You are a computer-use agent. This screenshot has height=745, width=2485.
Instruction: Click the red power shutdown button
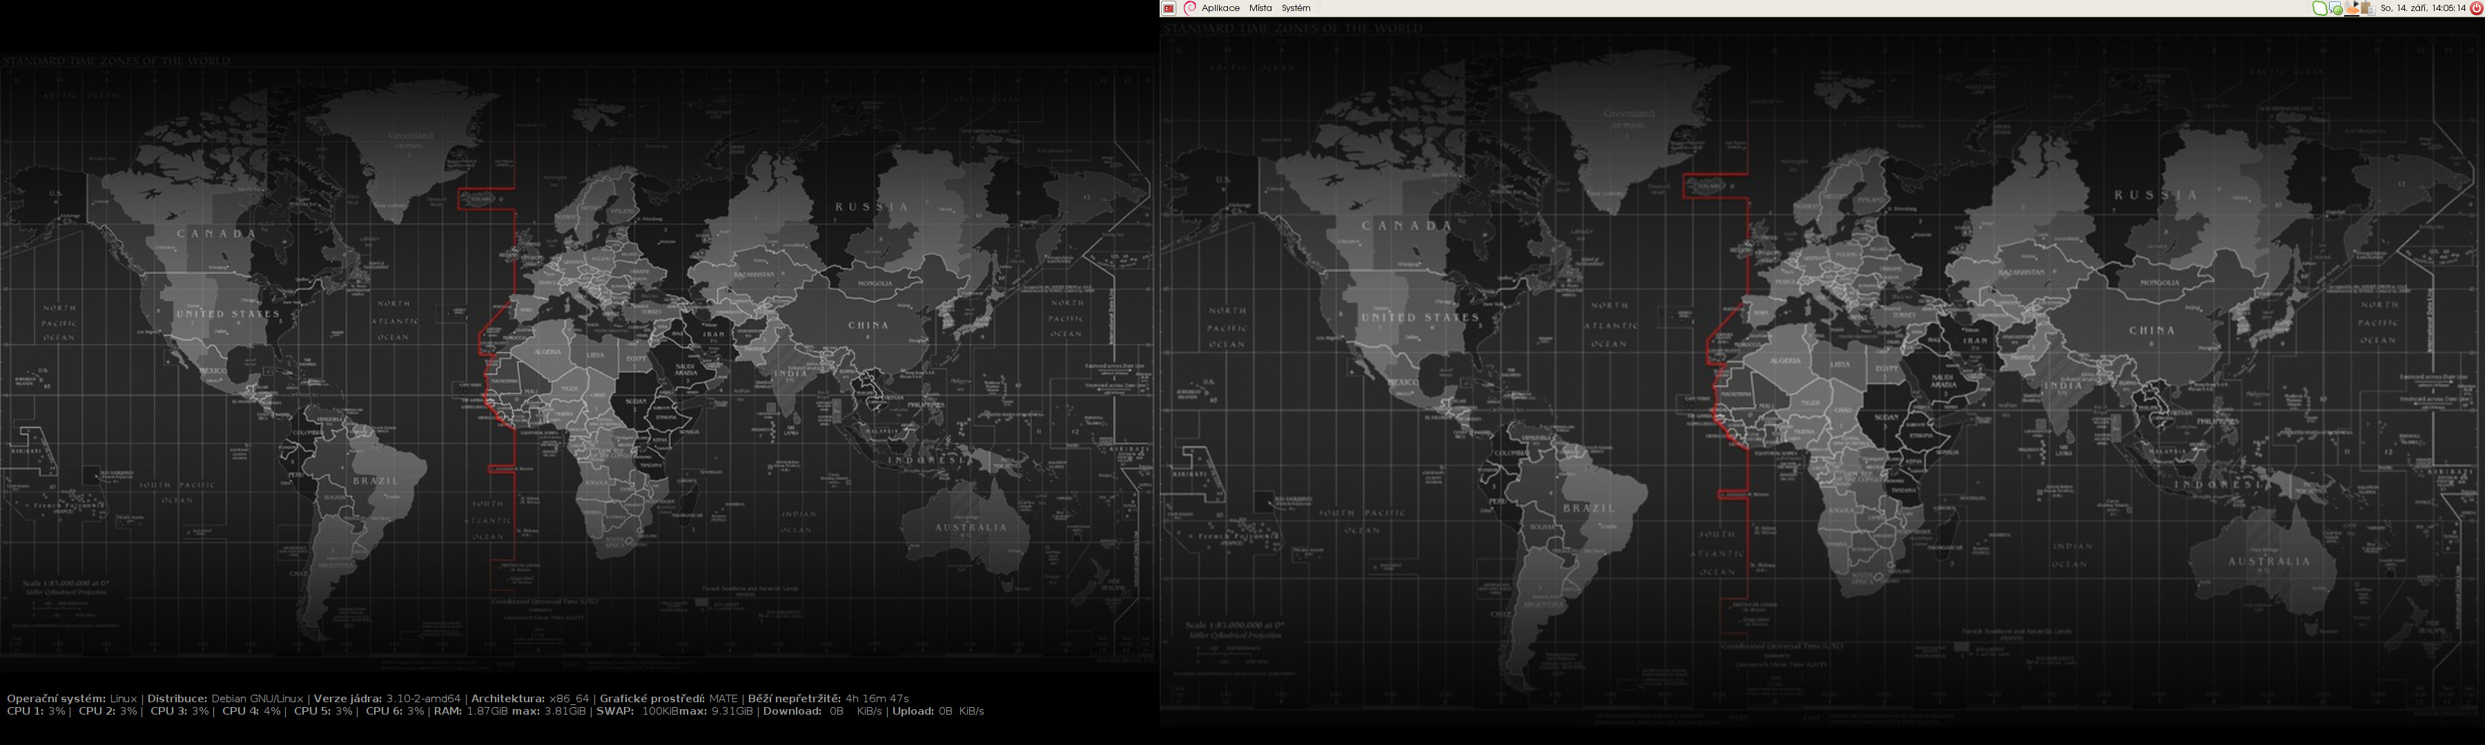coord(2475,8)
